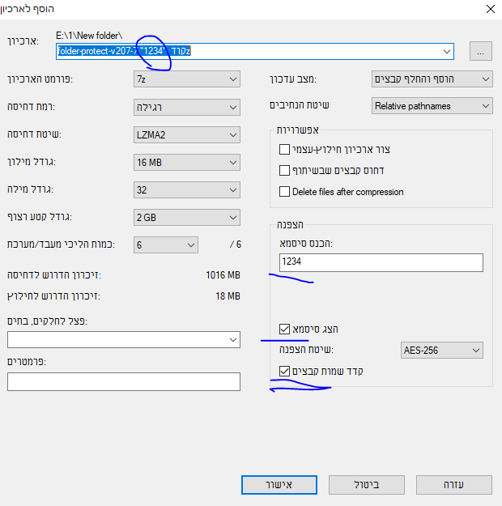The width and height of the screenshot is (502, 506).
Task: Close the Add to Archive dialog
Action: coord(488,10)
